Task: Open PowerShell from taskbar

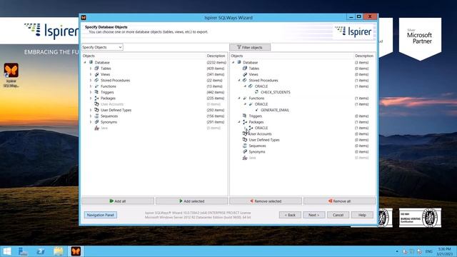Action: coord(41,251)
